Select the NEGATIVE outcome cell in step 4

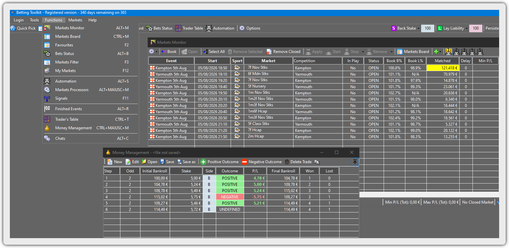[x=230, y=197]
